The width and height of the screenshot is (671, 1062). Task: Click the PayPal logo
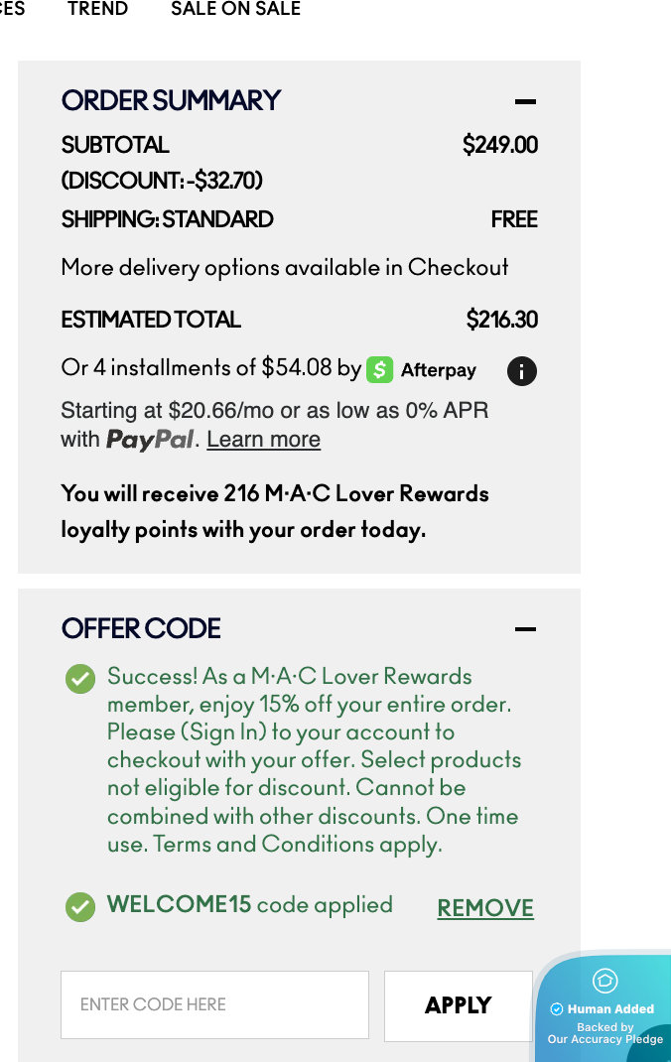click(x=150, y=440)
